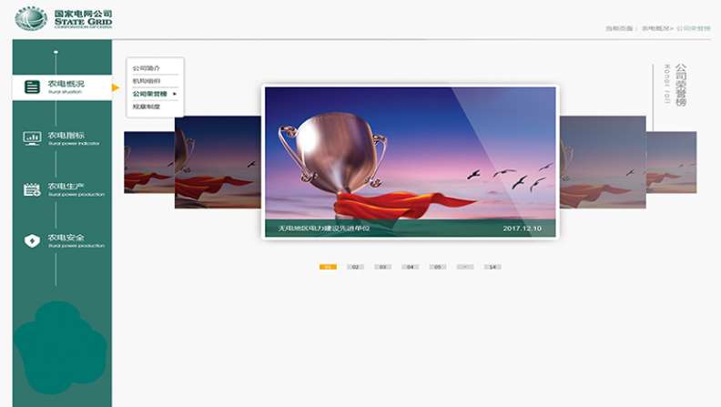This screenshot has height=407, width=721.
Task: Click 公司荣誉榜 breadcrumb link
Action: 693,29
